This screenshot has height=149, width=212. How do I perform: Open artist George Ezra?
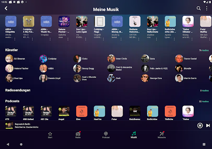click(x=152, y=78)
